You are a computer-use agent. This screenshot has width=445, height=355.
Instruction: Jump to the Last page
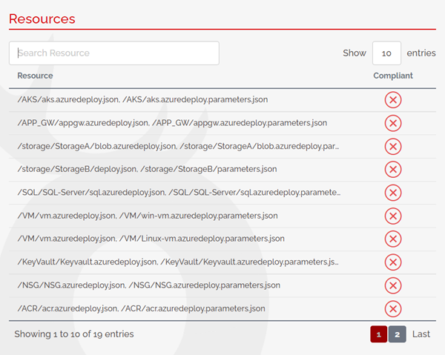click(421, 334)
